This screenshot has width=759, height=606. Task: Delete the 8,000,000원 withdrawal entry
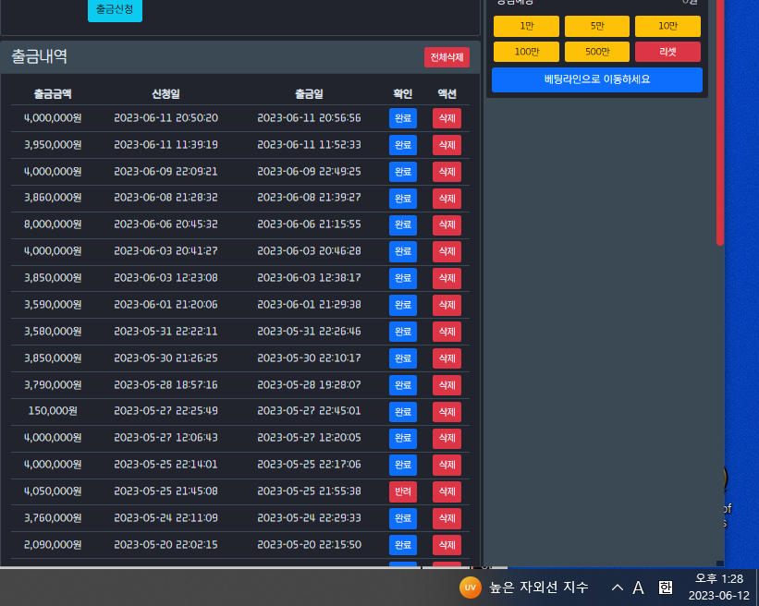click(x=447, y=225)
